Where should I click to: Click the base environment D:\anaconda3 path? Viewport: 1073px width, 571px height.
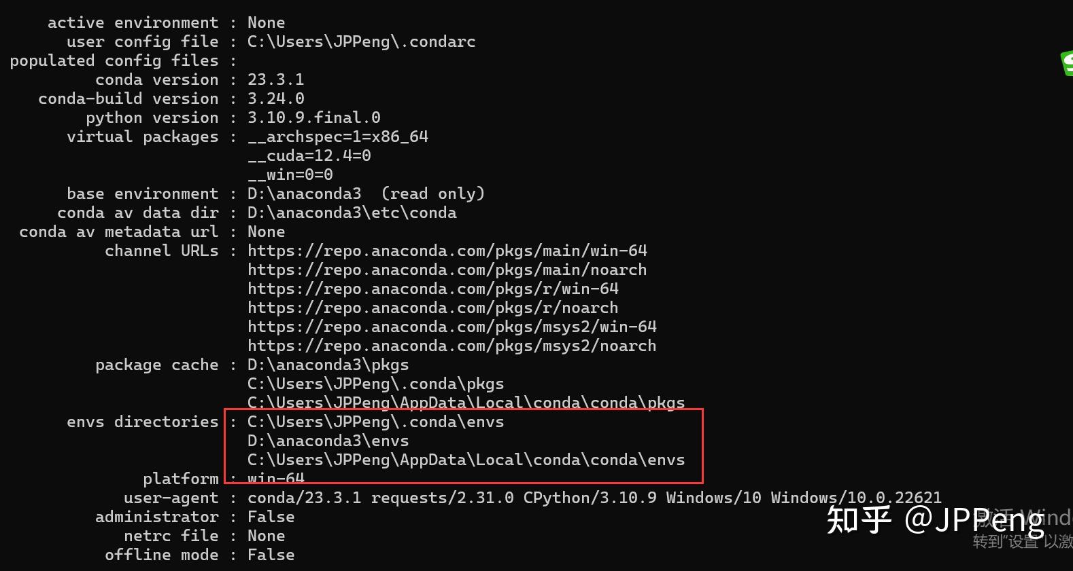(x=304, y=194)
